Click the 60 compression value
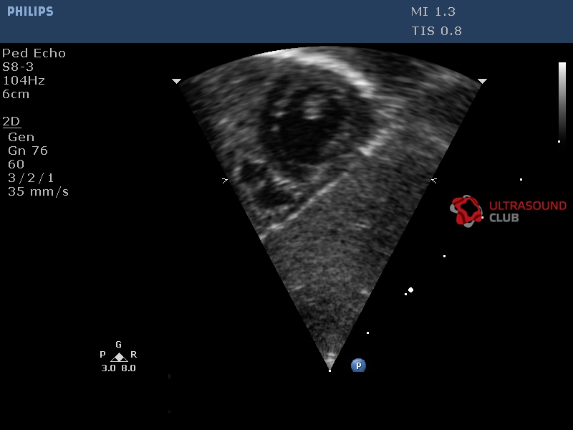573x430 pixels. tap(16, 164)
